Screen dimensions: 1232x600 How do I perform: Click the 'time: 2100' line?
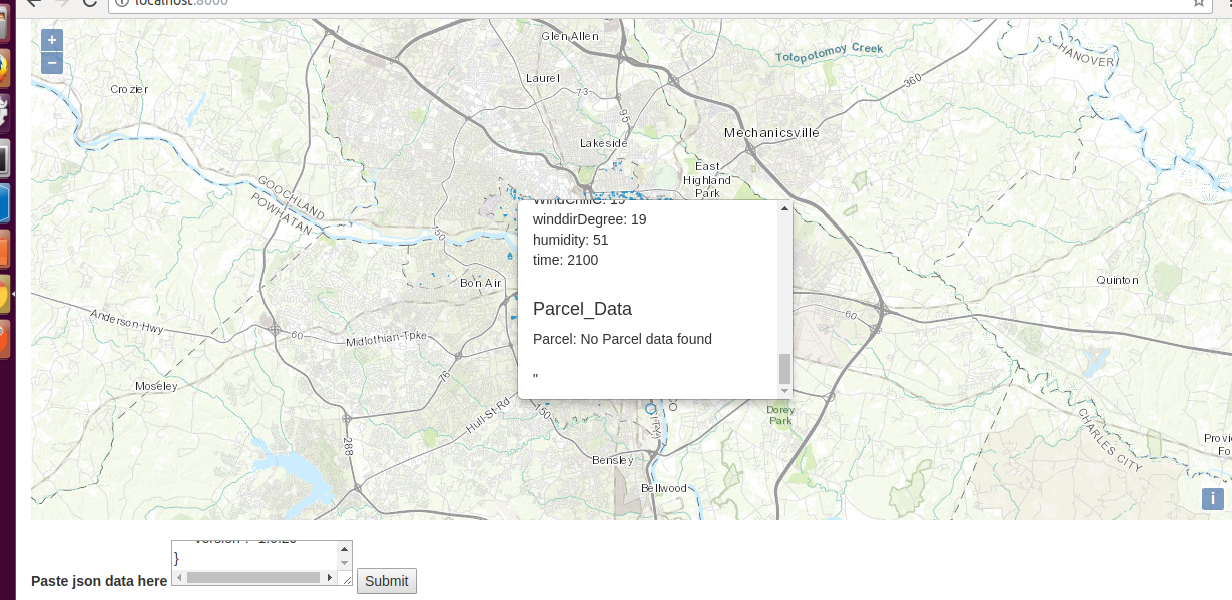coord(565,260)
